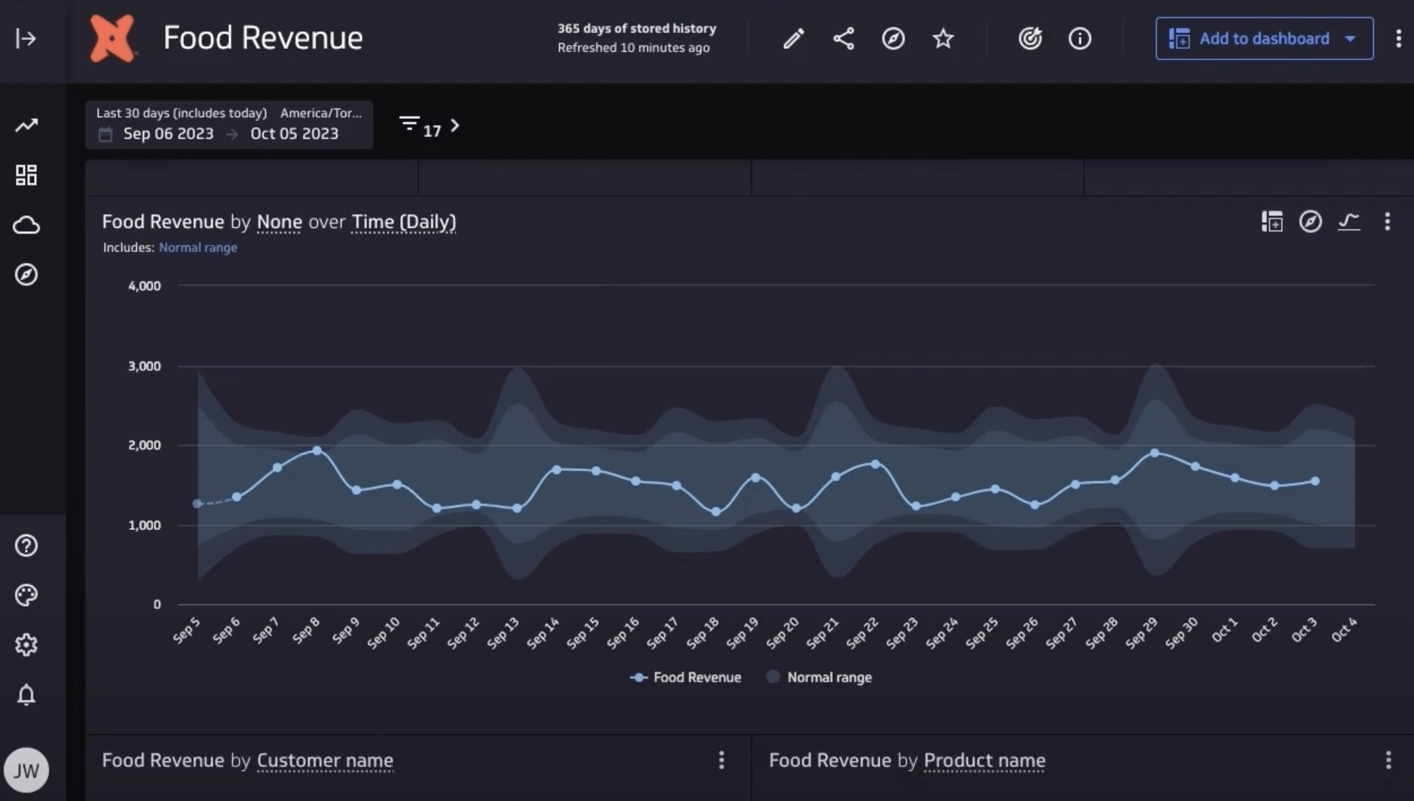Open notifications bell icon
This screenshot has width=1414, height=801.
pos(26,694)
